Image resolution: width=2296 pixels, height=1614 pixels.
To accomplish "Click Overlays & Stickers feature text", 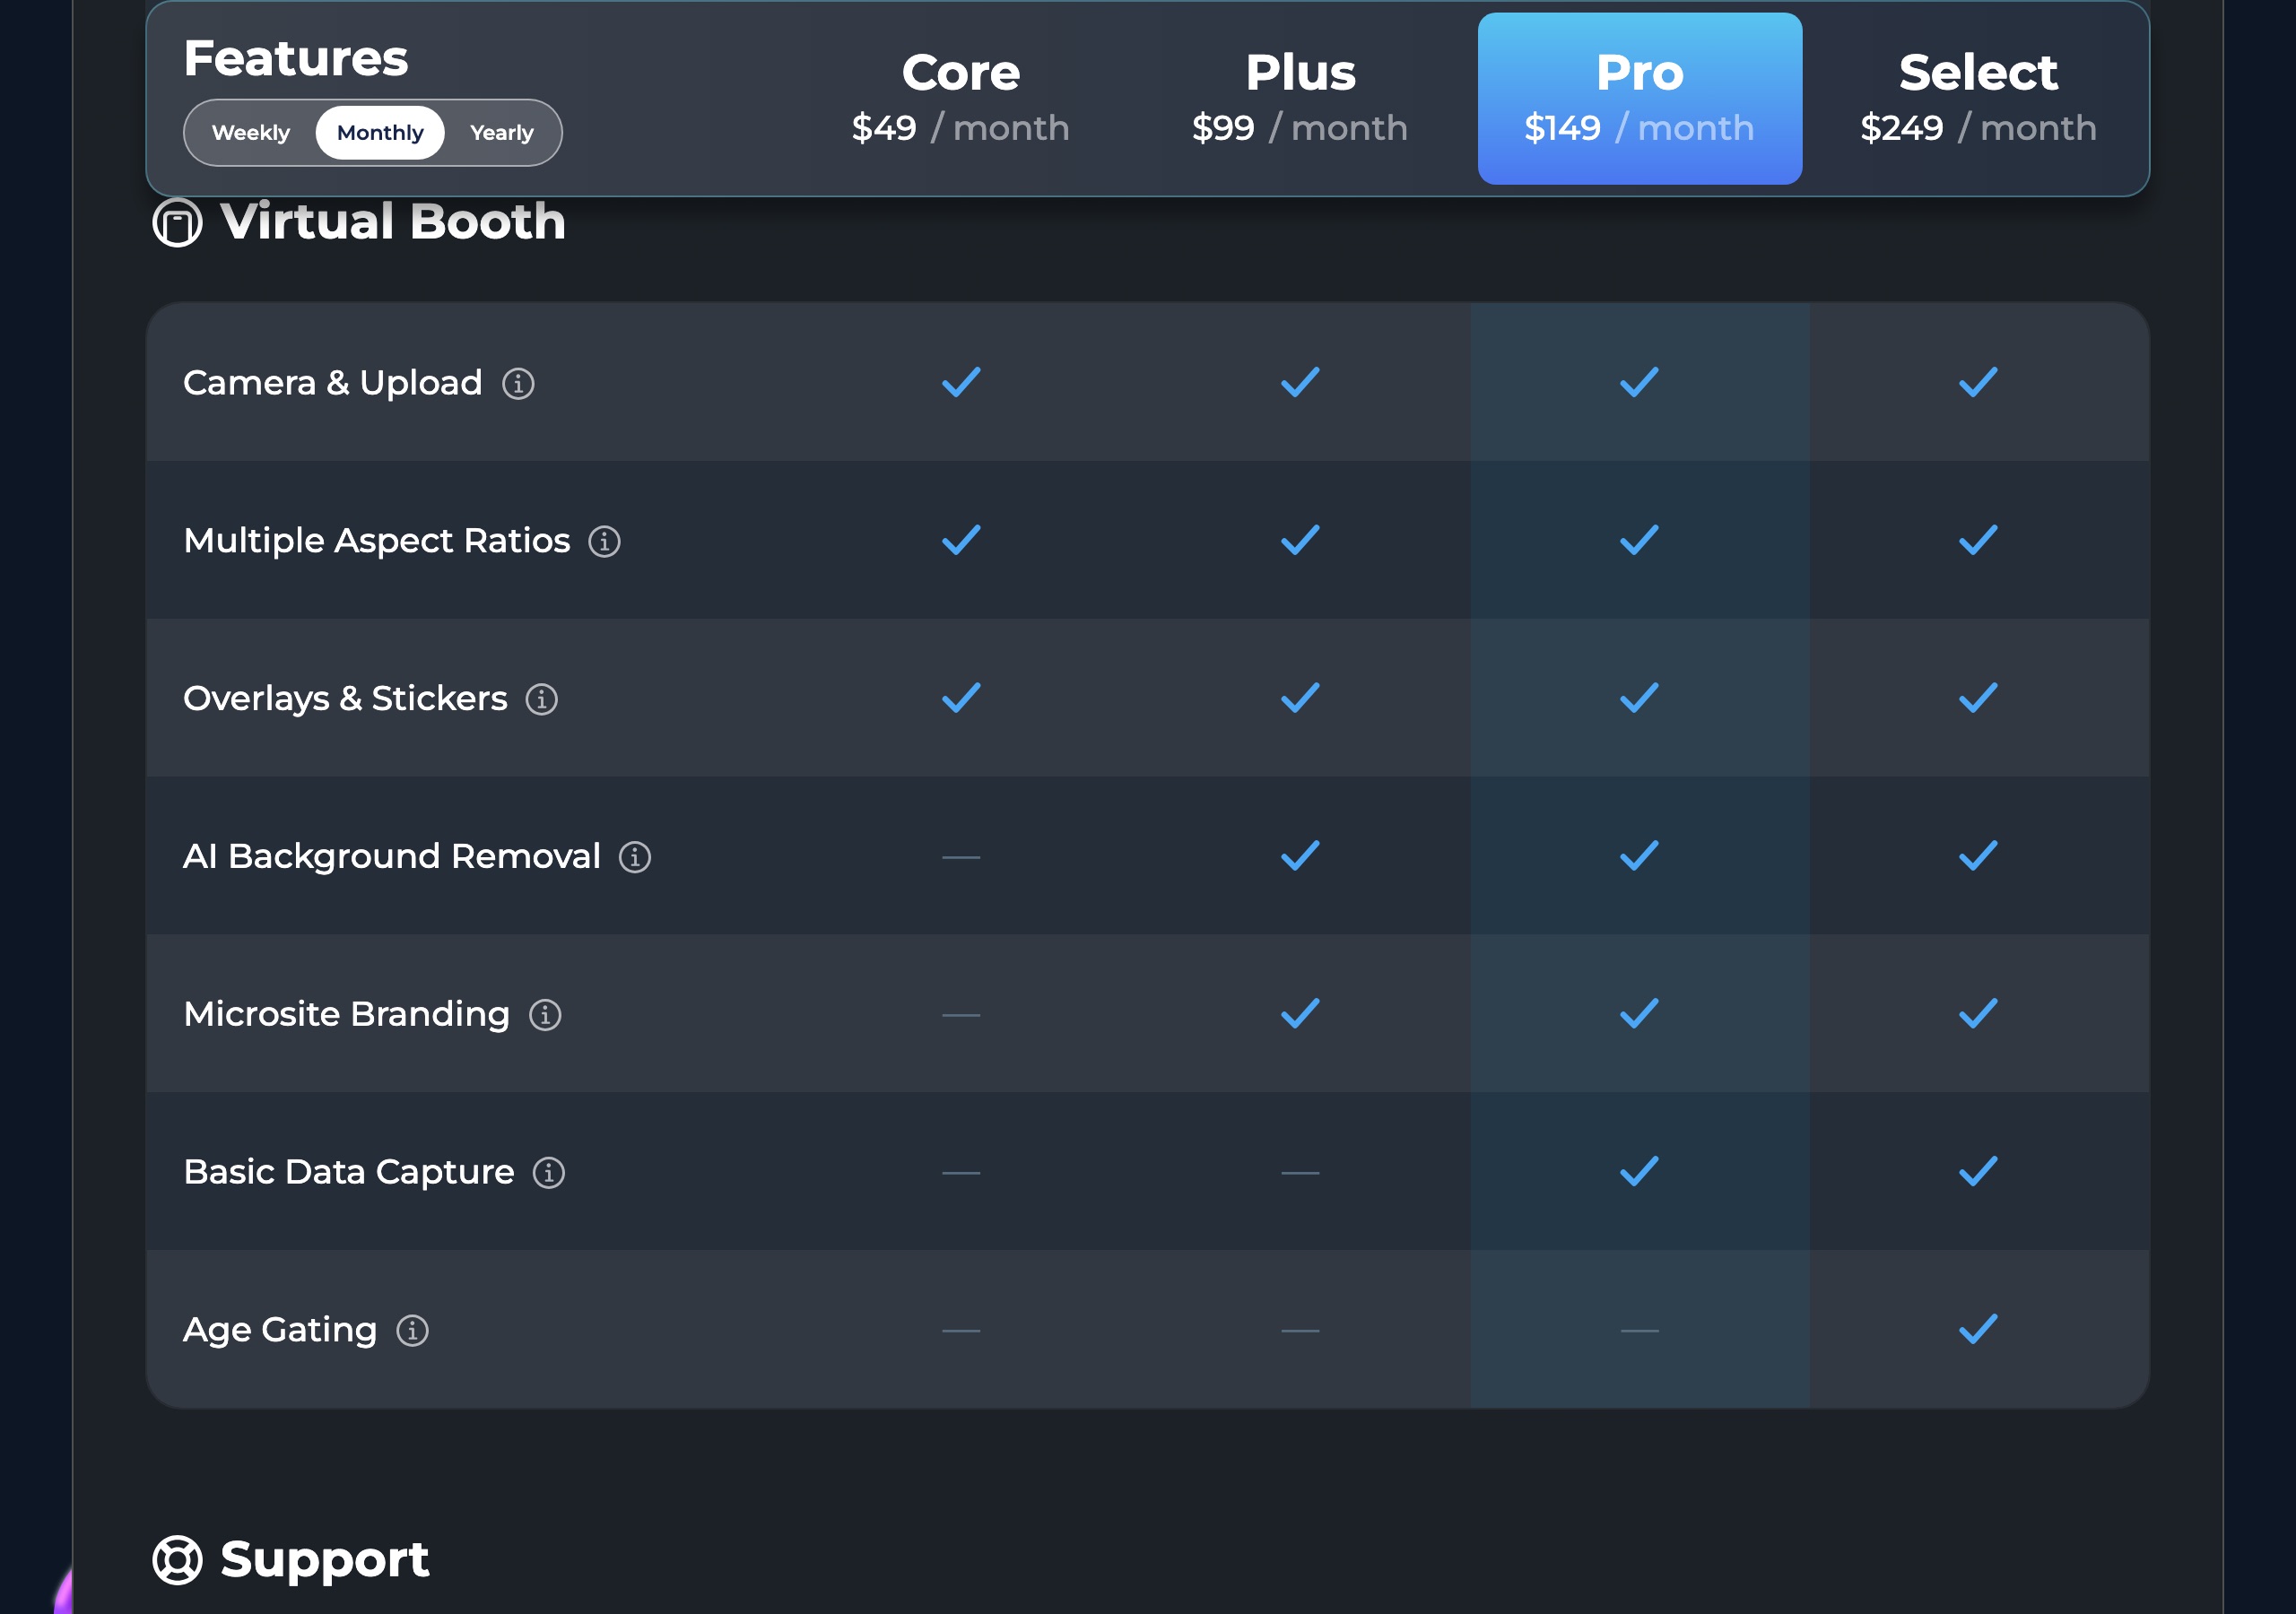I will point(346,699).
